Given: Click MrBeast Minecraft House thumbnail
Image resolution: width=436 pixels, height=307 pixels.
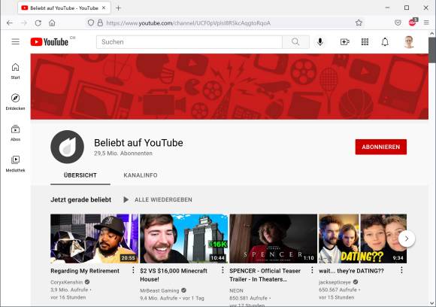Looking at the screenshot, I should tap(184, 239).
